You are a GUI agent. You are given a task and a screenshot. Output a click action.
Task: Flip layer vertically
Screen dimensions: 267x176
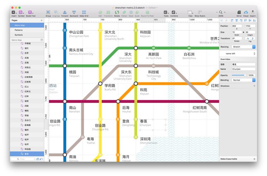coord(253,38)
